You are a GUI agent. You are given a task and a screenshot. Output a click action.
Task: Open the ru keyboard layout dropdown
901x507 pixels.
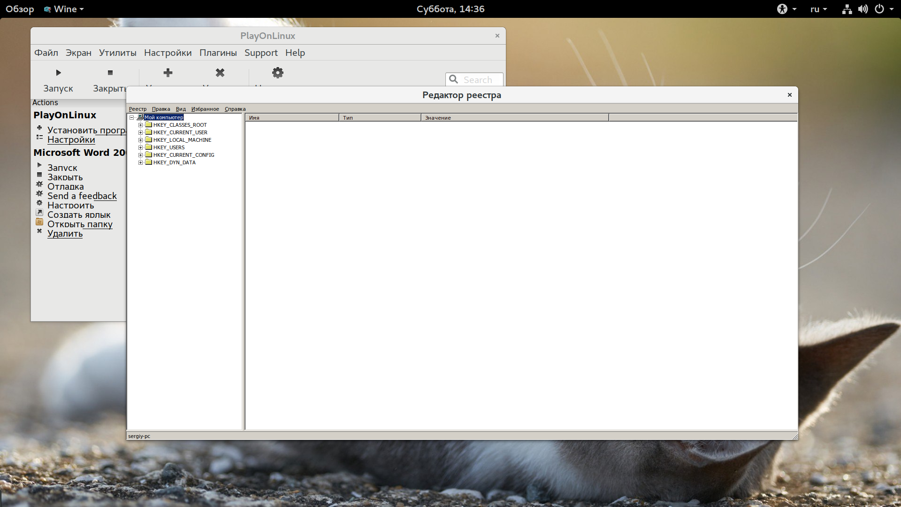[x=818, y=9]
